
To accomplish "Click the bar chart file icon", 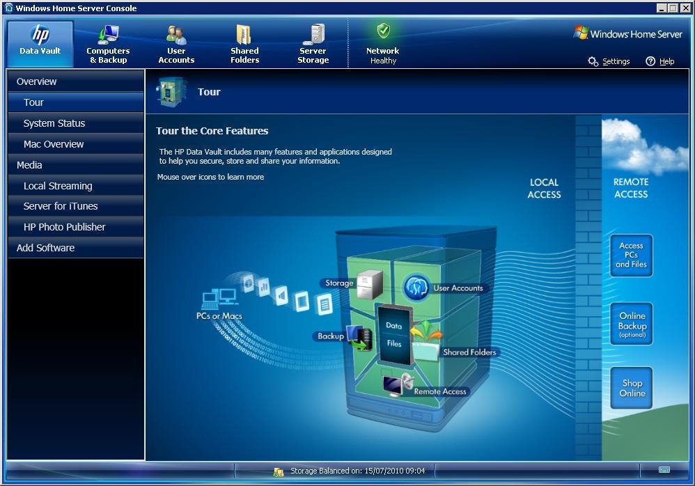I will pos(263,287).
